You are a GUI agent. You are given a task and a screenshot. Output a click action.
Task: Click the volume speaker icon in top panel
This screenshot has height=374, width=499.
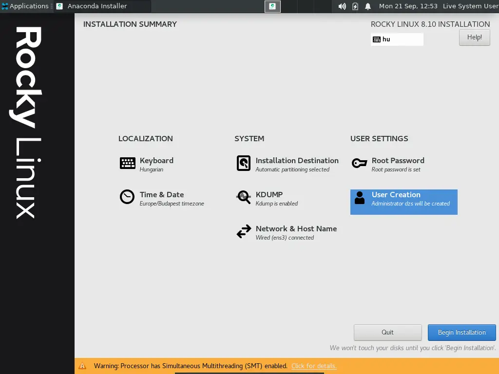(x=342, y=6)
